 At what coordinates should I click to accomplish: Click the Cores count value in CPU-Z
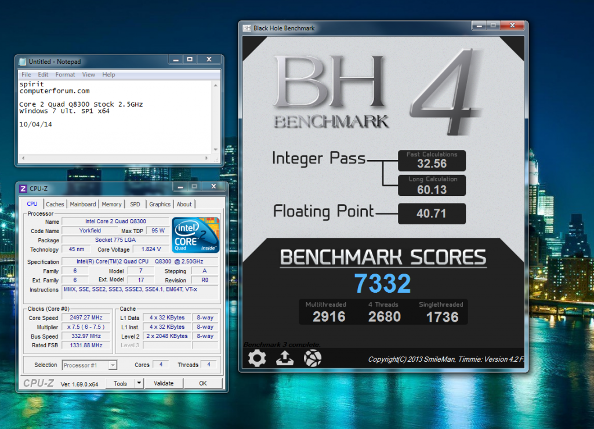click(x=161, y=364)
